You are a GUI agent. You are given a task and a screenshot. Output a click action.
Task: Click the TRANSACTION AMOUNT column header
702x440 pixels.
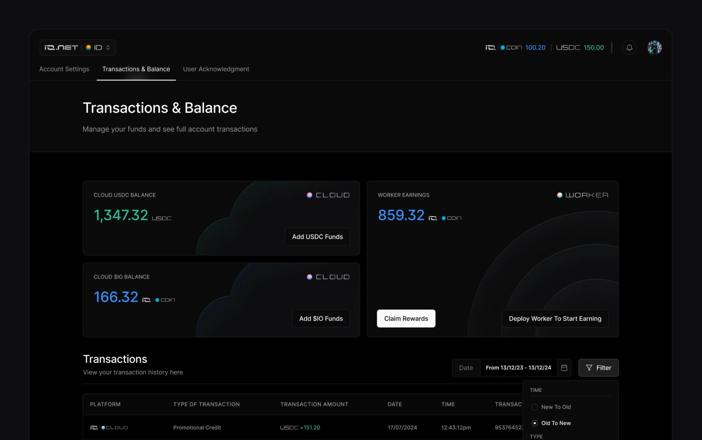(314, 404)
